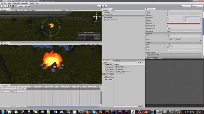Click the Pause button
Image resolution: width=204 pixels, height=114 pixels.
click(x=102, y=6)
